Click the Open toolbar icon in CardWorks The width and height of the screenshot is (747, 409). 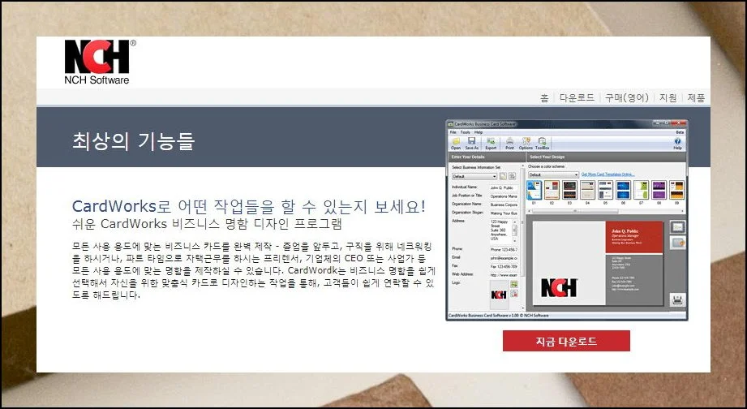click(x=456, y=144)
